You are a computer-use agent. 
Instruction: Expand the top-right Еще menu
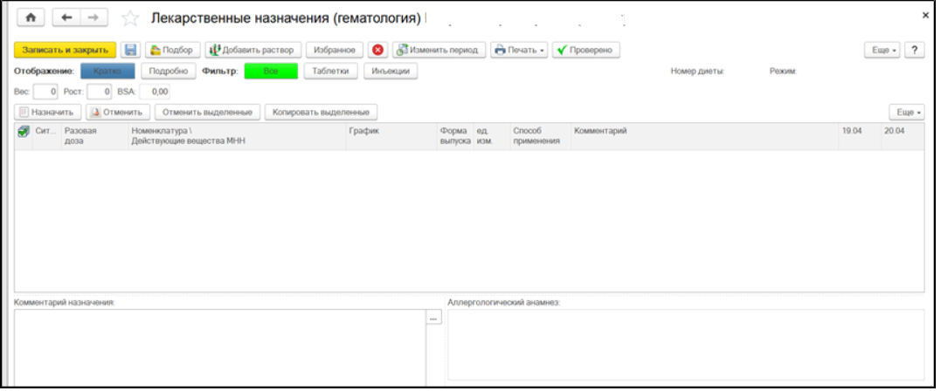881,50
